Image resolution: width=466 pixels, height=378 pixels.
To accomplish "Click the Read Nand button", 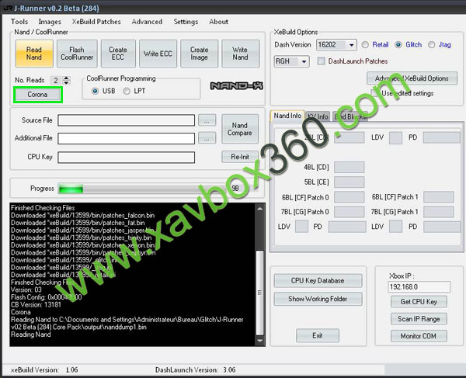I will pyautogui.click(x=34, y=54).
